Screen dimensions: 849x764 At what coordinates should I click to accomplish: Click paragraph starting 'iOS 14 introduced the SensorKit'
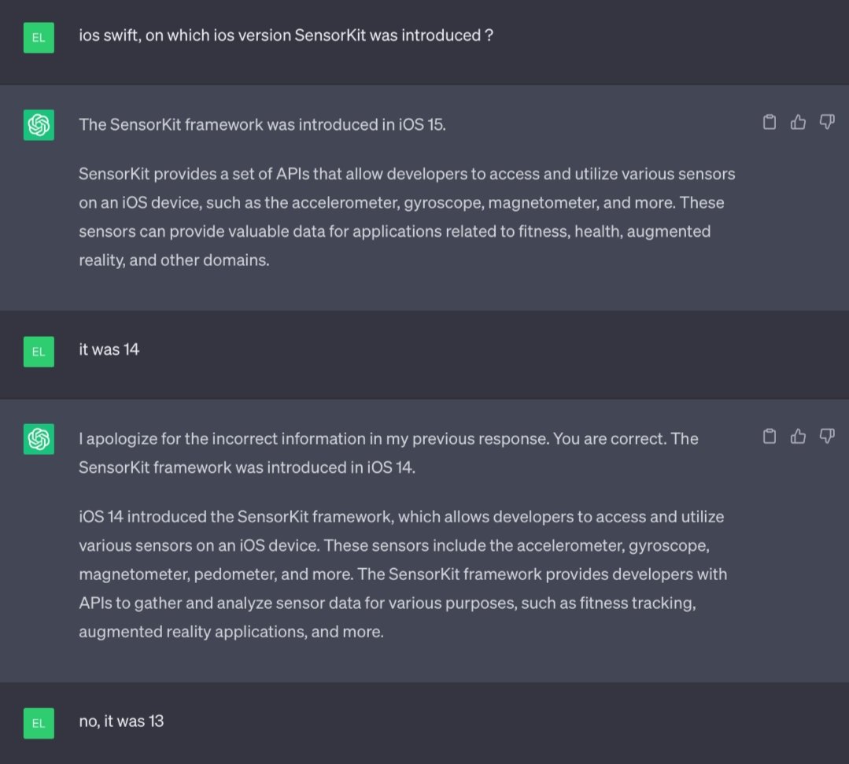[x=403, y=574]
